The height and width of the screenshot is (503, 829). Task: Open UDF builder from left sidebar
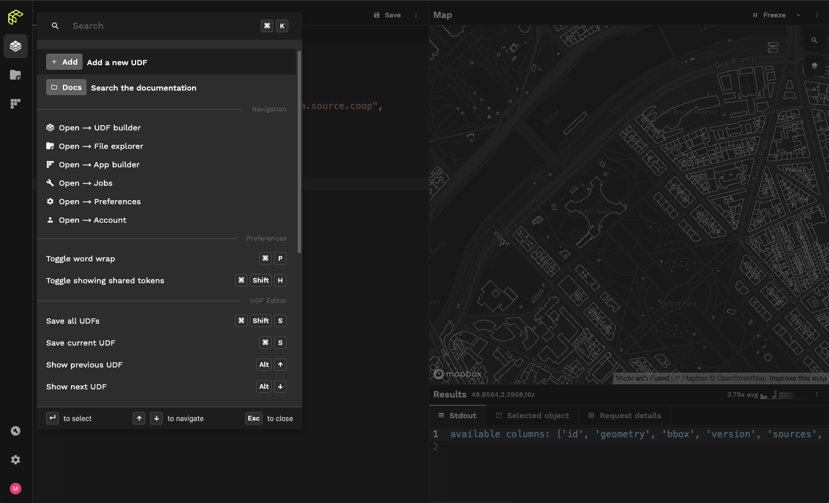coord(16,46)
